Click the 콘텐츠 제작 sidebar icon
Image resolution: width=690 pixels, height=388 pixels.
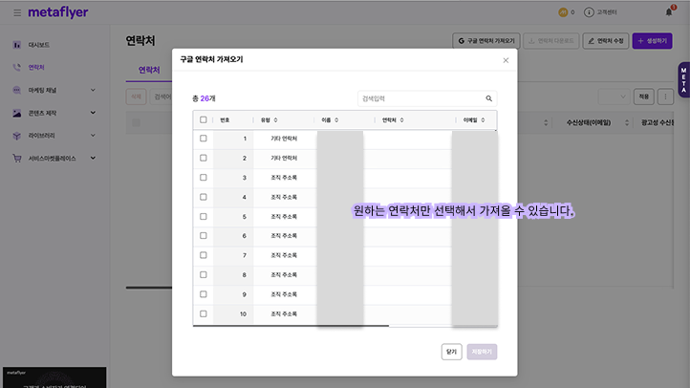pyautogui.click(x=17, y=113)
